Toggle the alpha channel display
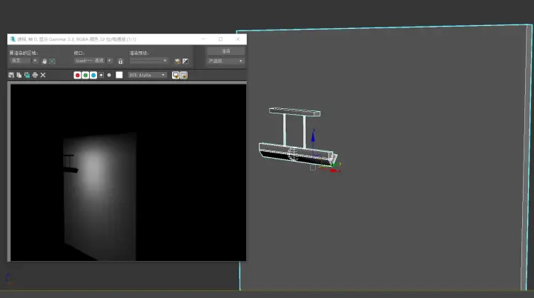534x298 pixels. point(101,75)
